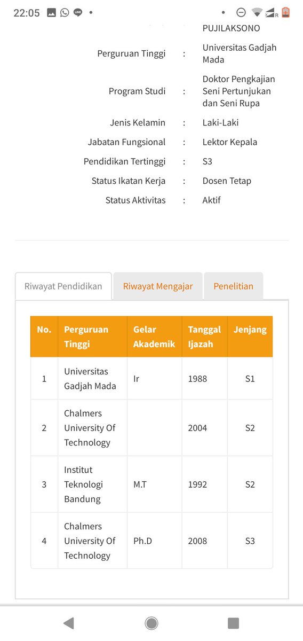Click the Status Ikatan Kerja label
Screen dimensions: 303x641
(x=129, y=181)
